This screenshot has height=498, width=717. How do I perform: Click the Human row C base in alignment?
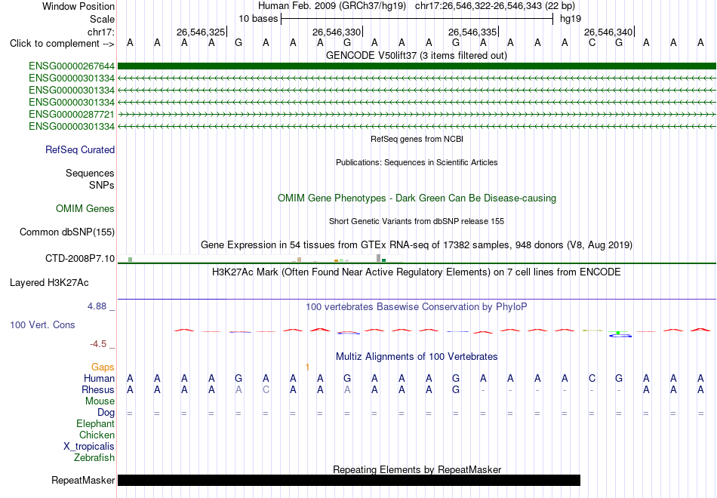point(592,379)
